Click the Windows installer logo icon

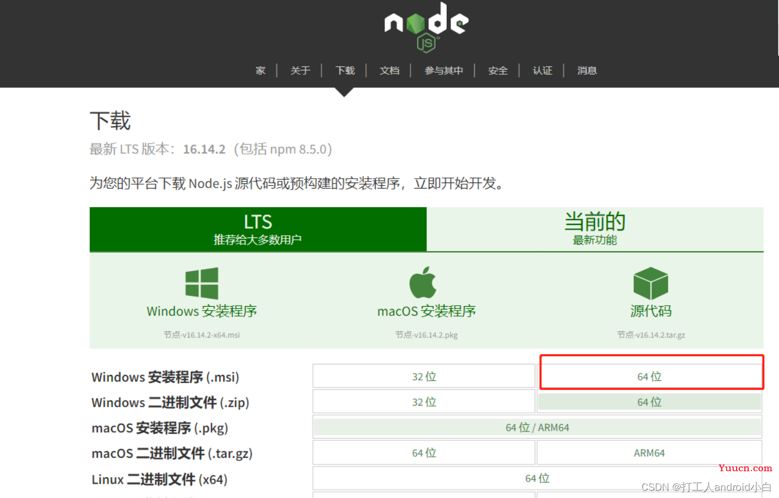click(202, 284)
